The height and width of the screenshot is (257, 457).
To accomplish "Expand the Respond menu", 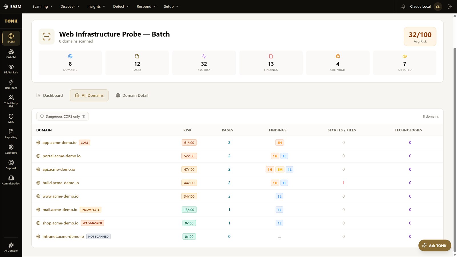I will (146, 7).
